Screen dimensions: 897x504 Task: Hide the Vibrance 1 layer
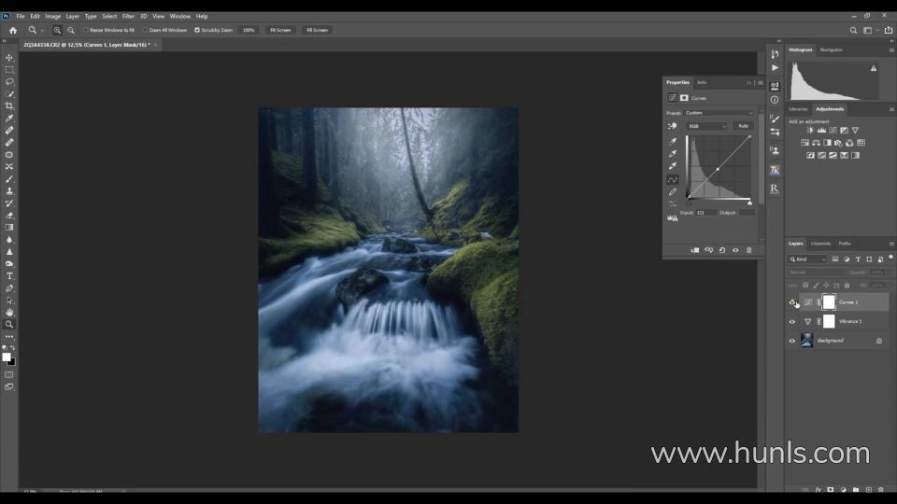pos(792,322)
